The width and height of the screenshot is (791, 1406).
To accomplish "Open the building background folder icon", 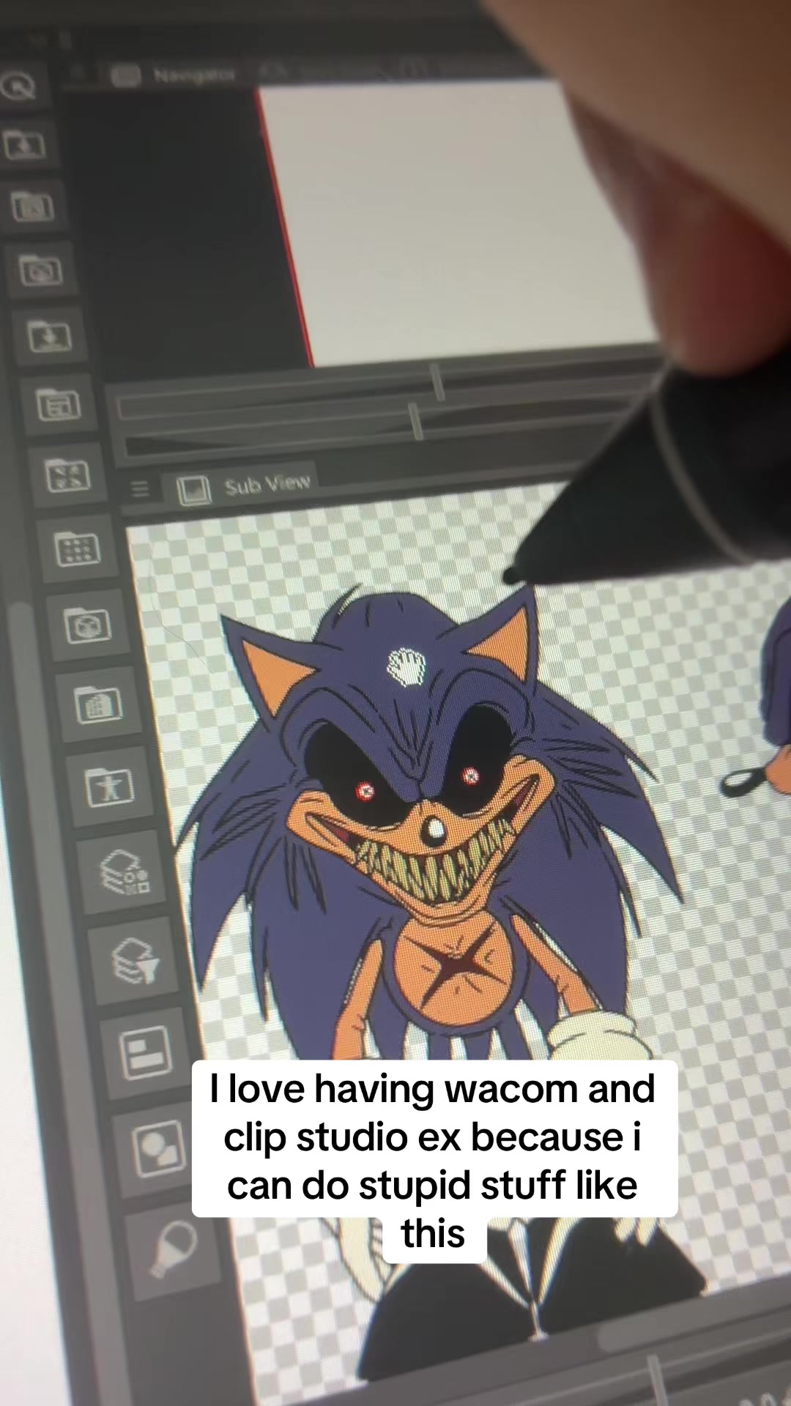I will point(98,704).
